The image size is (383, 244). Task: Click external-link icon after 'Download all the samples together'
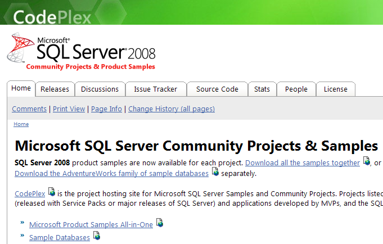366,161
